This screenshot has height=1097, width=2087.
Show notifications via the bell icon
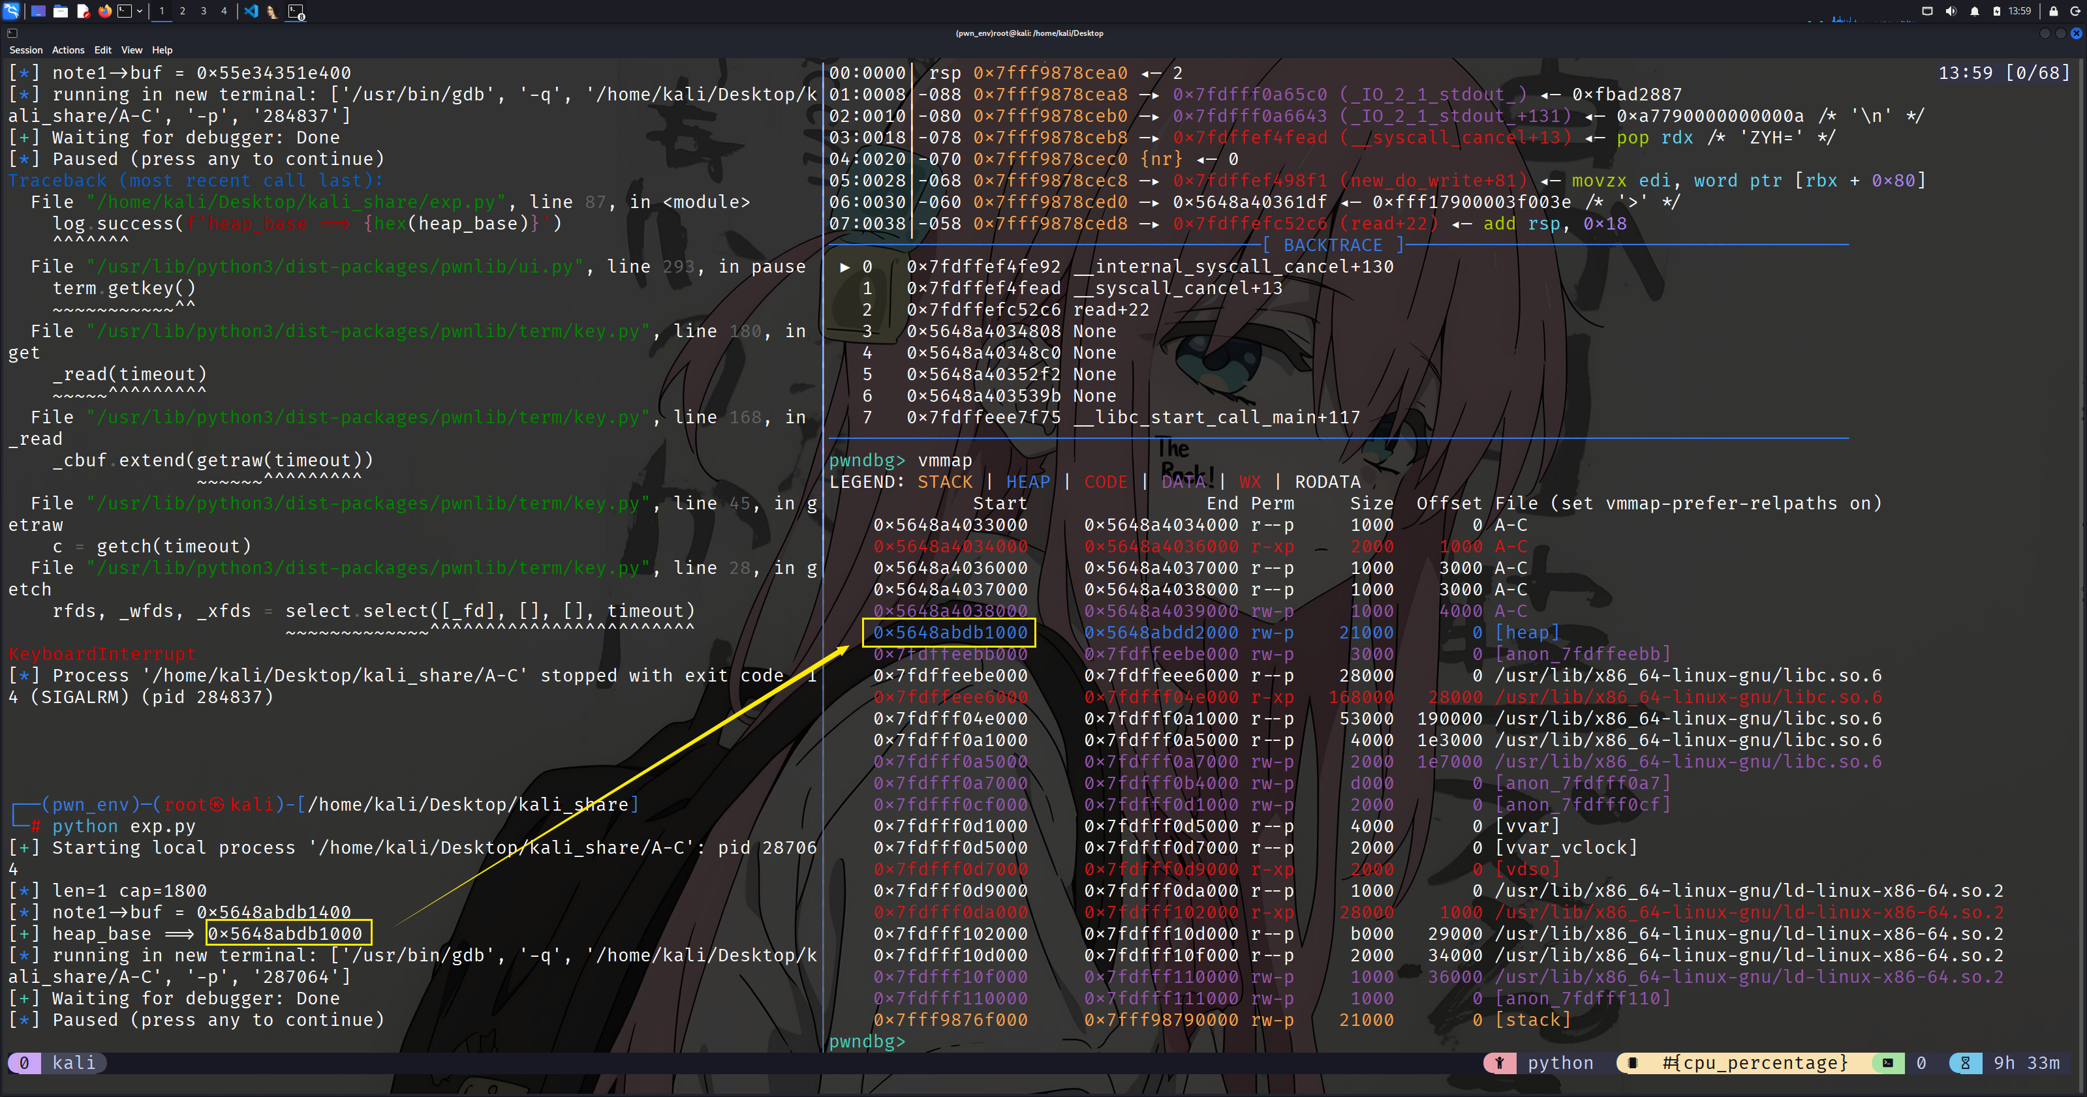pyautogui.click(x=1974, y=11)
